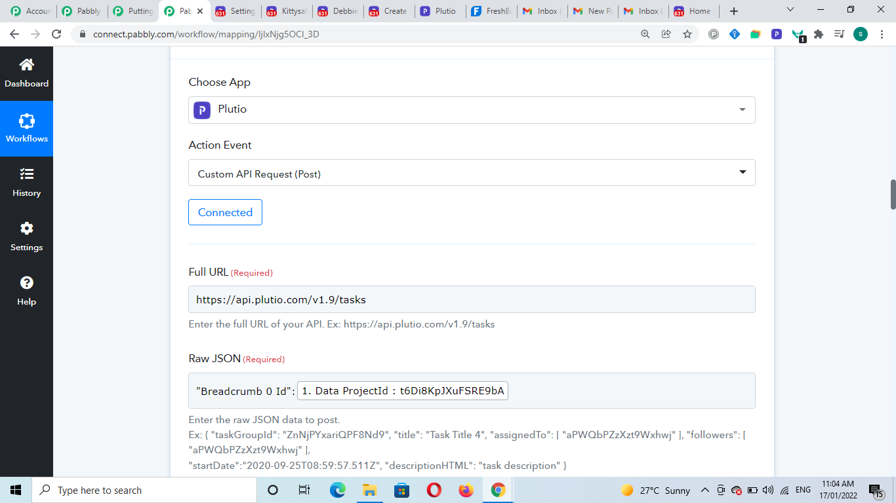The width and height of the screenshot is (896, 503).
Task: Bookmark this page with the star icon
Action: pyautogui.click(x=687, y=34)
